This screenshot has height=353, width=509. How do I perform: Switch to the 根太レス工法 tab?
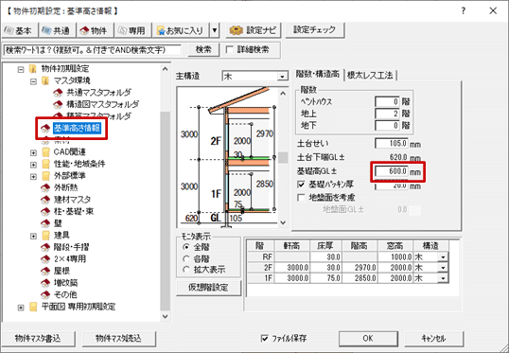pyautogui.click(x=370, y=76)
